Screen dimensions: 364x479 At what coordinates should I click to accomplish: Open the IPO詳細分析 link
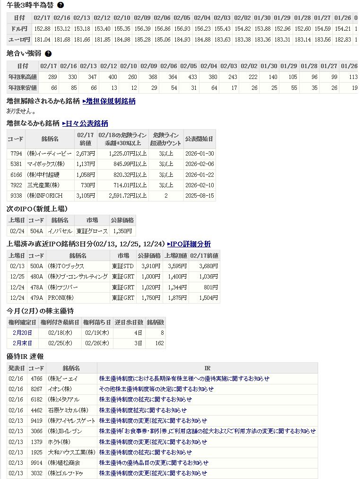pos(189,244)
